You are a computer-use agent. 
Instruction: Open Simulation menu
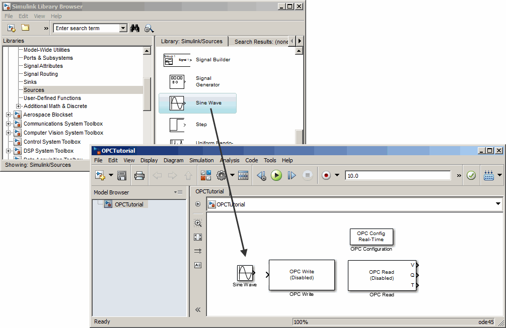click(201, 160)
